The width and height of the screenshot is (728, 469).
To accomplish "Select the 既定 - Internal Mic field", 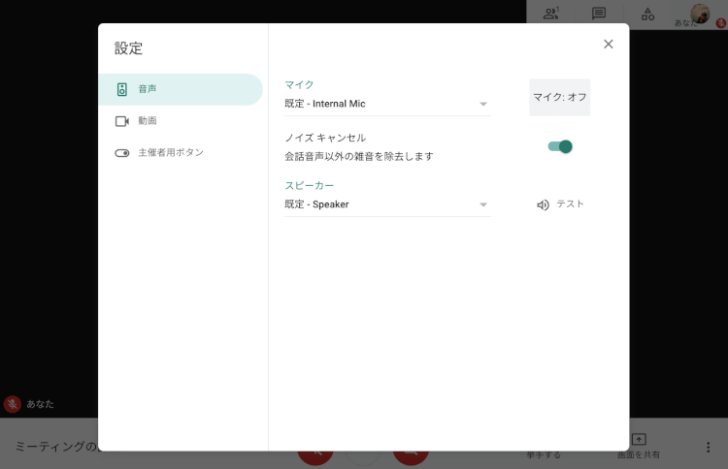I will click(379, 104).
